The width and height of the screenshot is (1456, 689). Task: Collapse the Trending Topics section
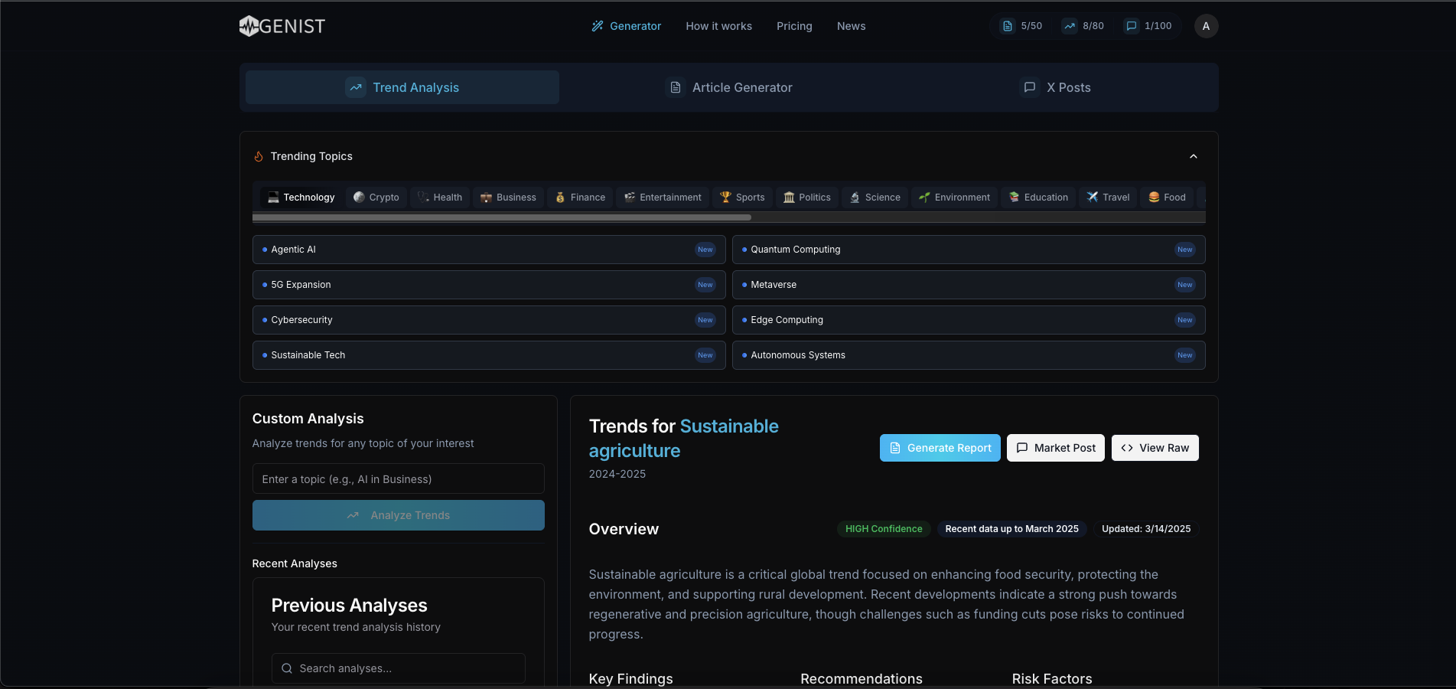(1193, 156)
